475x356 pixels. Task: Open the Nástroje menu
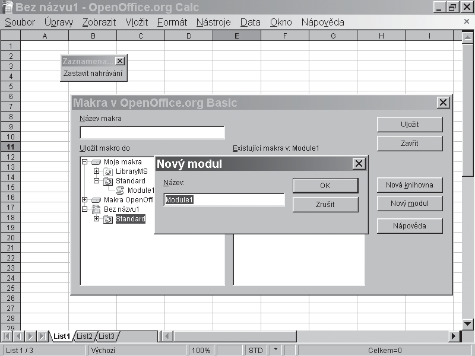[x=214, y=23]
